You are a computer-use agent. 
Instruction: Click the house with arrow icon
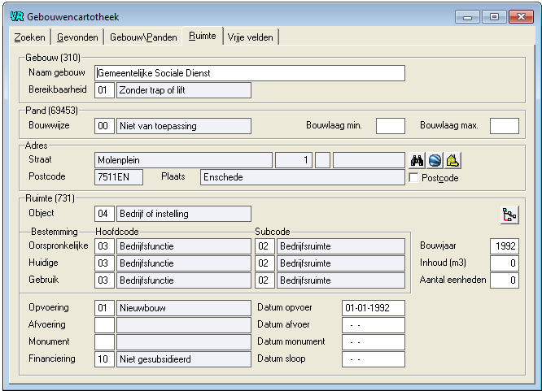[x=452, y=161]
